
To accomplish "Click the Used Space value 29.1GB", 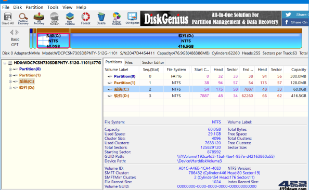I will click(214, 134).
